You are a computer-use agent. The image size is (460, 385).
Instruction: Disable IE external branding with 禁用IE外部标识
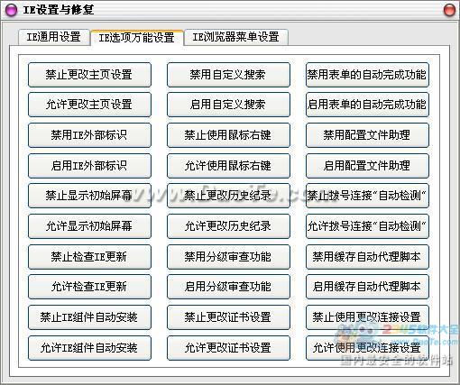point(89,135)
